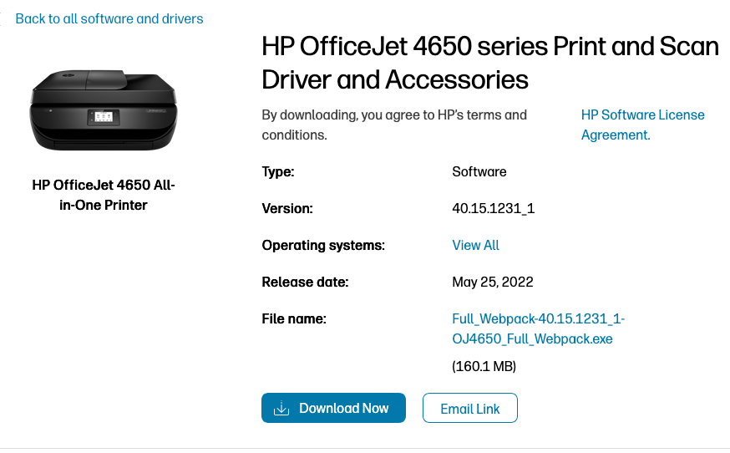Screen dimensions: 730x453
Task: Click the May 25, 2022 release date
Action: (x=492, y=282)
